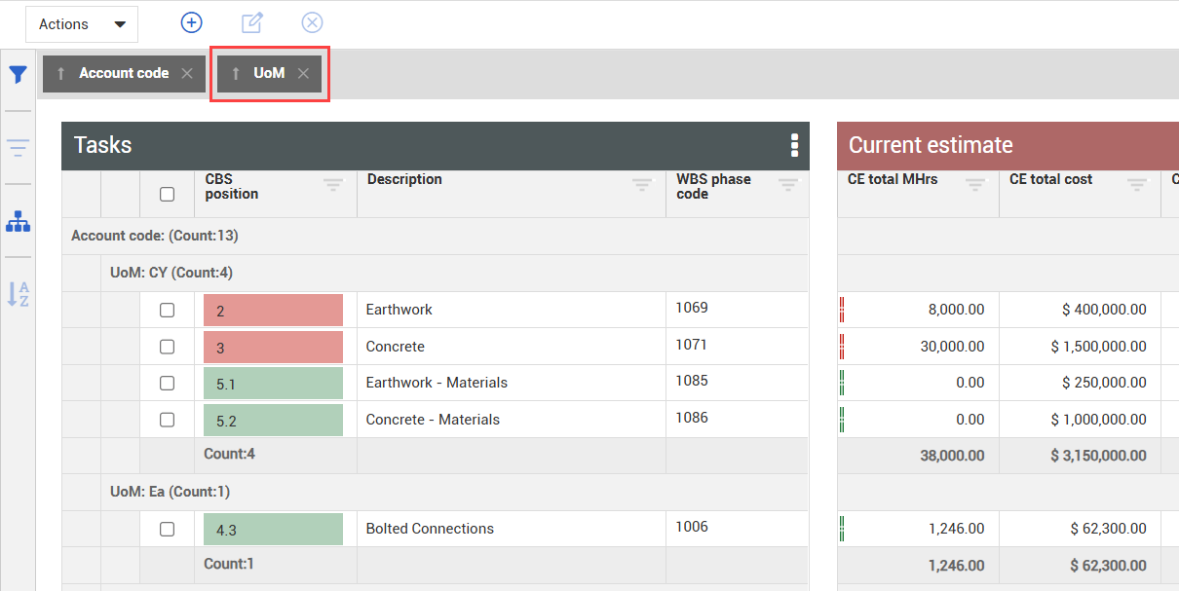
Task: Click the Concrete - Materials description cell
Action: 433,420
